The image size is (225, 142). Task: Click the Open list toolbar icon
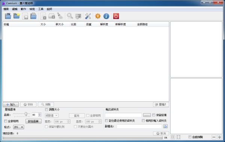point(33,16)
